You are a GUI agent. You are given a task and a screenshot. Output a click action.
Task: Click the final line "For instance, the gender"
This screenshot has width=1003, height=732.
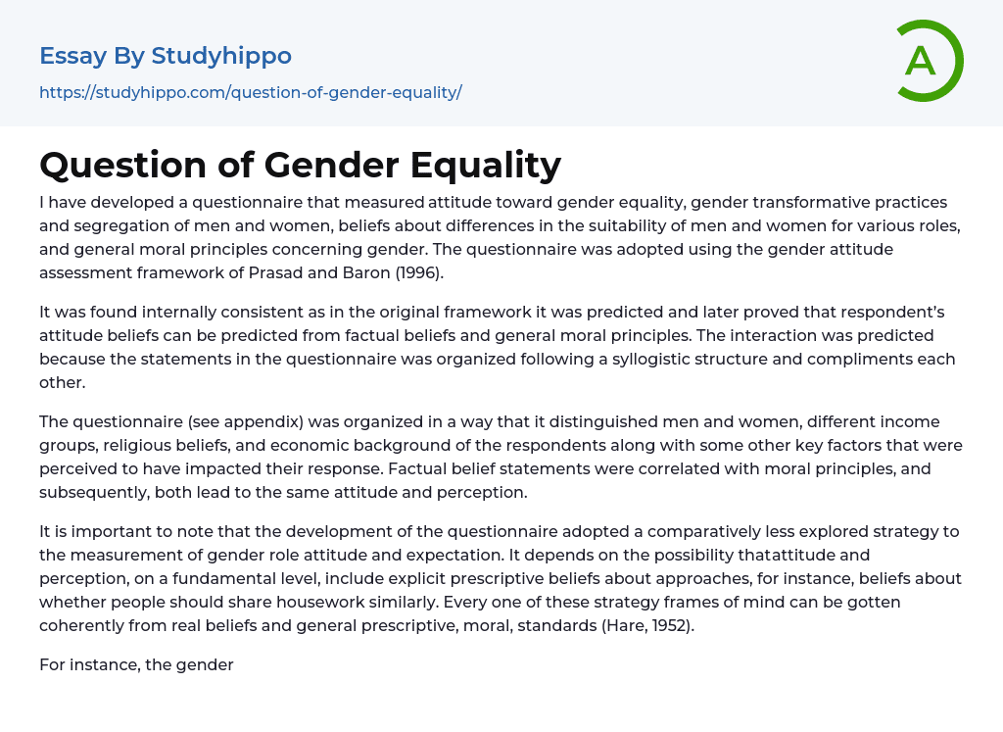(136, 664)
